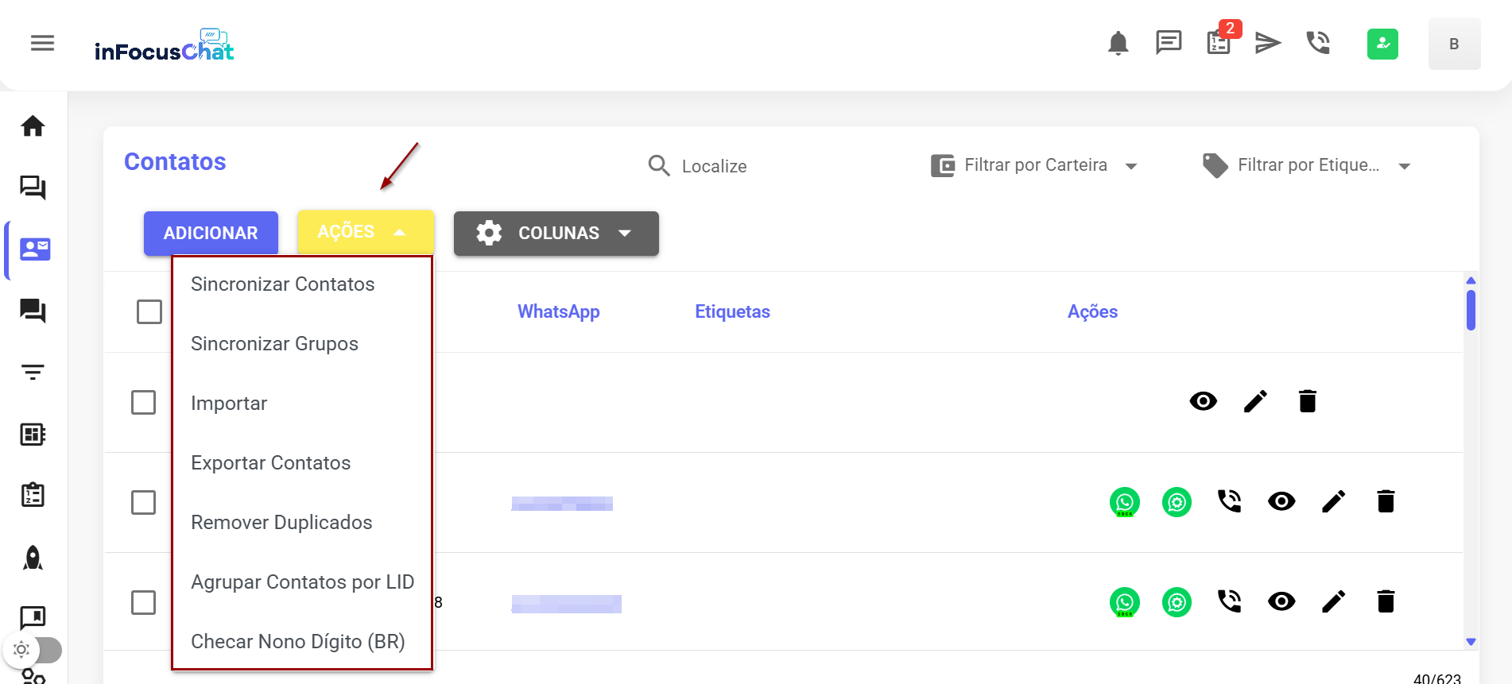
Task: Click the pencil edit icon in second row
Action: pos(1333,502)
